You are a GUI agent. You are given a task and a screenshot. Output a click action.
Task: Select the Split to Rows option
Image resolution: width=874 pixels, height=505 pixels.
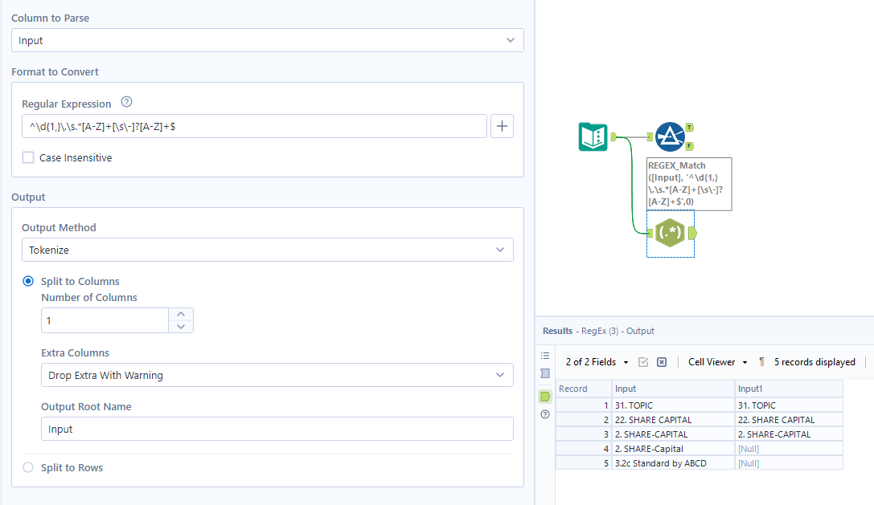click(x=28, y=466)
